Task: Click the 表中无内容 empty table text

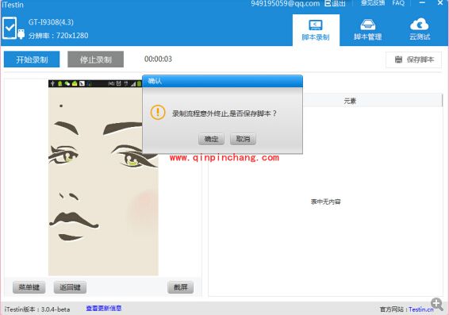Action: tap(325, 202)
